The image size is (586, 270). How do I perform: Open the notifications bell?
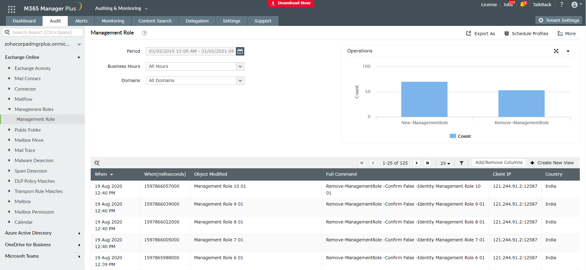[522, 4]
